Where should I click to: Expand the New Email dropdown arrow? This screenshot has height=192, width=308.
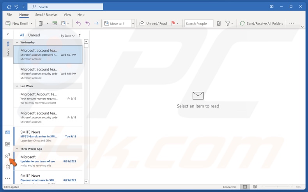click(32, 23)
